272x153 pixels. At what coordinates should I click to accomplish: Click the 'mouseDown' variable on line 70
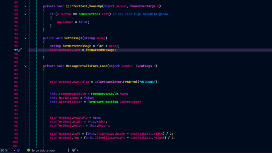click(65, 22)
